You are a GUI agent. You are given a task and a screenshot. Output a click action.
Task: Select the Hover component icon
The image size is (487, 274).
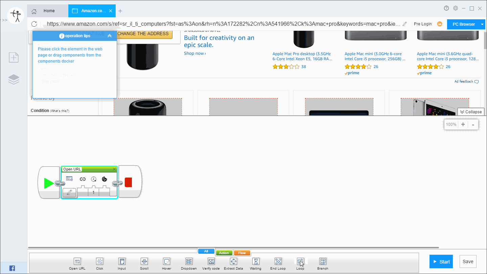point(166,261)
